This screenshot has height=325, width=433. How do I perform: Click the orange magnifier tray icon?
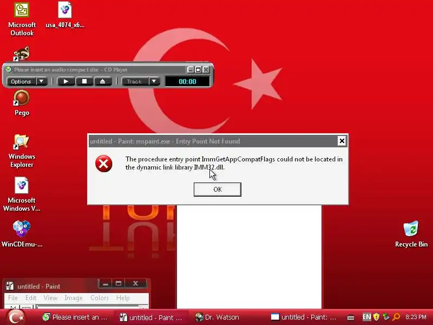[396, 317]
